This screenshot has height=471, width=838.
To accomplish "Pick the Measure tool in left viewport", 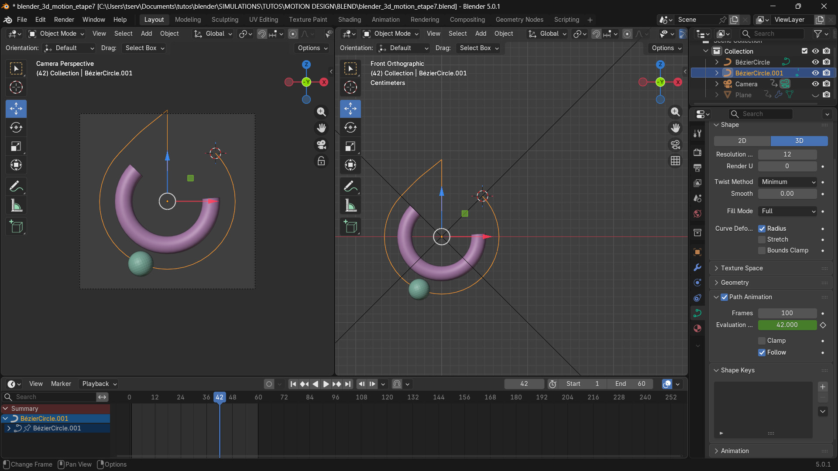I will point(16,205).
